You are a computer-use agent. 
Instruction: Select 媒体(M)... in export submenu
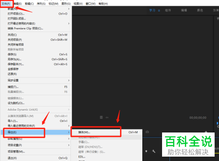106,132
